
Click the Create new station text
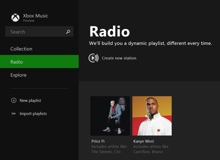click(119, 58)
